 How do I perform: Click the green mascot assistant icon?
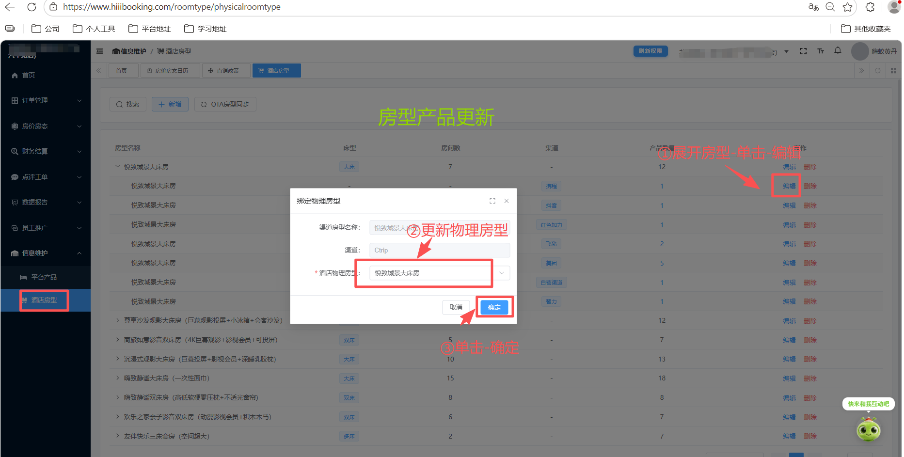868,430
